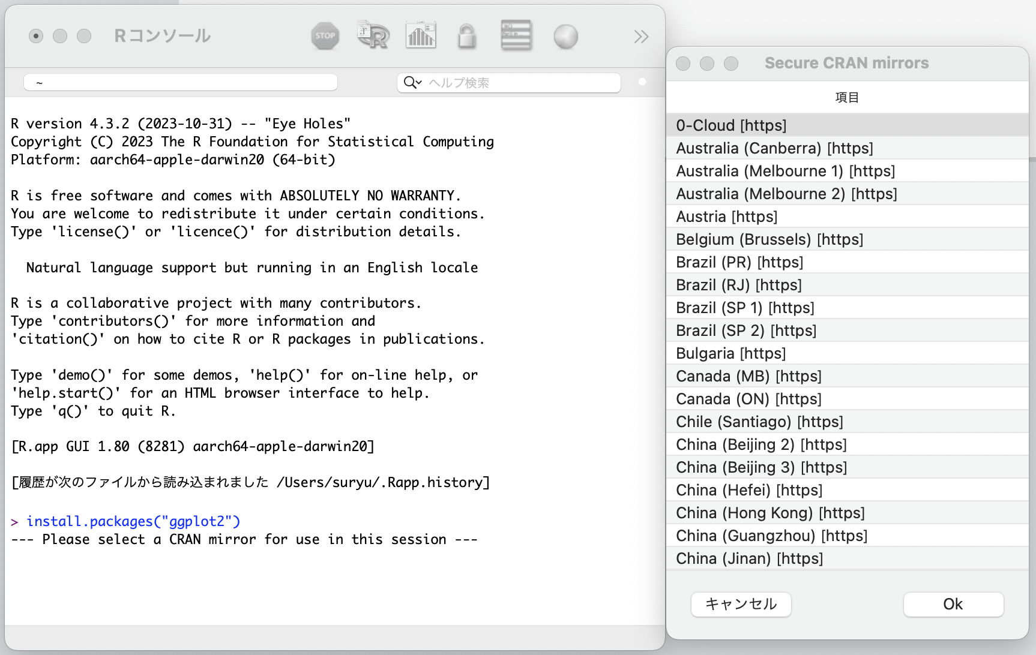This screenshot has height=655, width=1036.
Task: Select China (Beijing 3) [https] mirror
Action: tap(848, 467)
